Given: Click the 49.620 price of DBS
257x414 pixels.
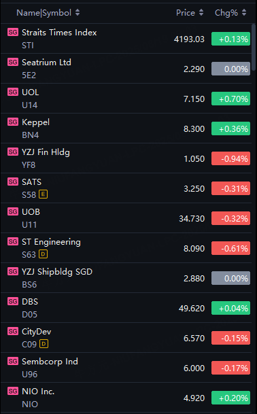Looking at the screenshot, I should (192, 309).
